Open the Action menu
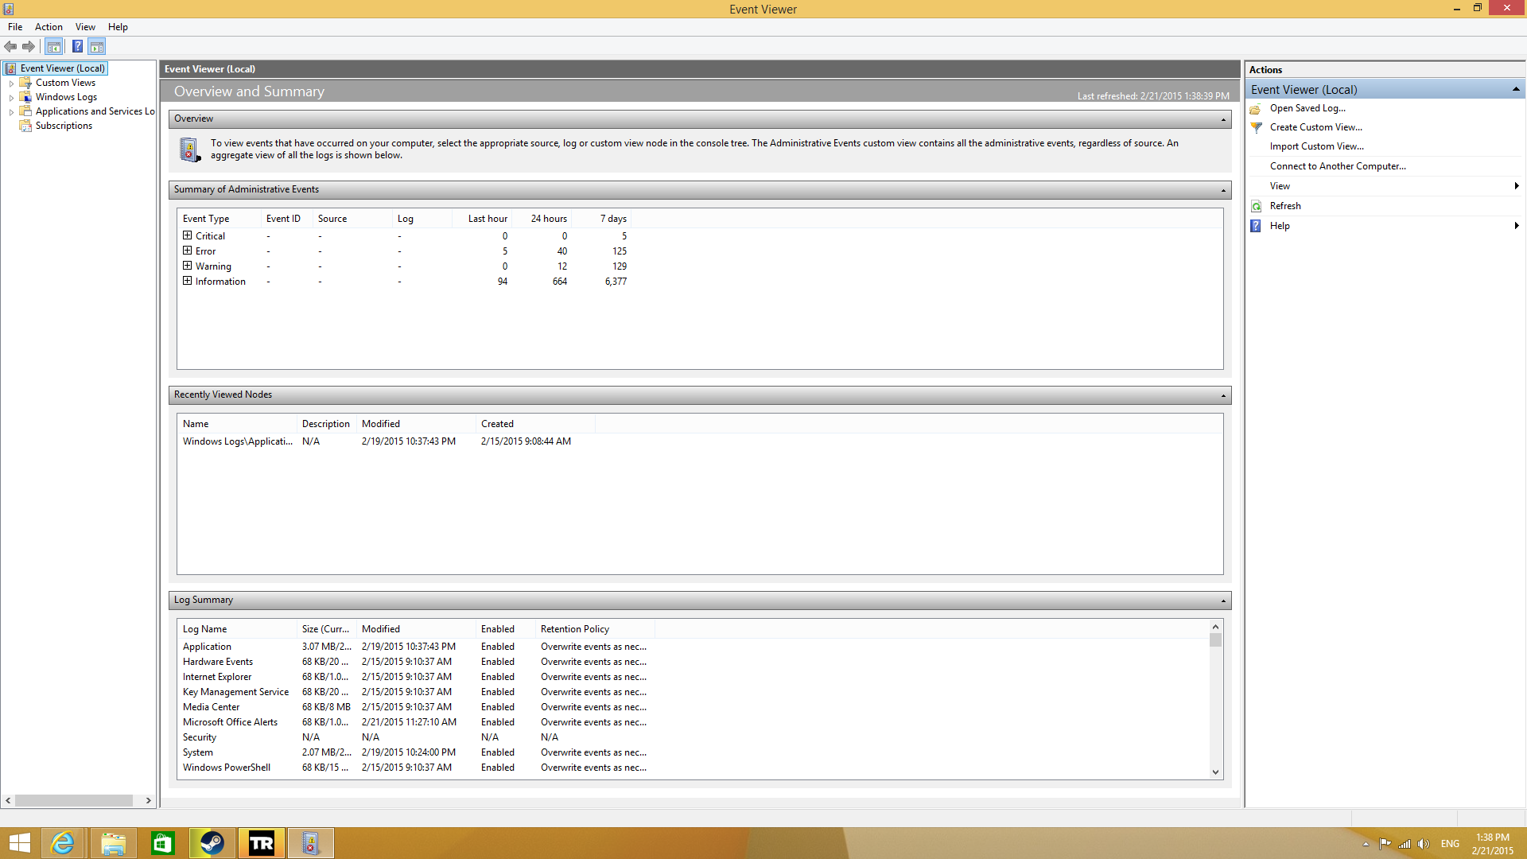Image resolution: width=1527 pixels, height=859 pixels. [49, 27]
